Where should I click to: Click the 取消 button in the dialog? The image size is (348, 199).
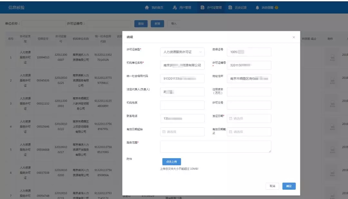[x=272, y=186]
